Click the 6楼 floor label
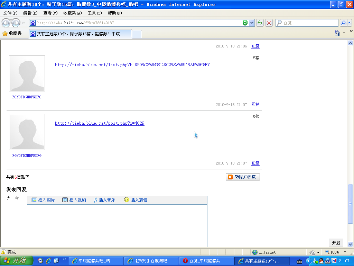The image size is (354, 266). pos(256,116)
